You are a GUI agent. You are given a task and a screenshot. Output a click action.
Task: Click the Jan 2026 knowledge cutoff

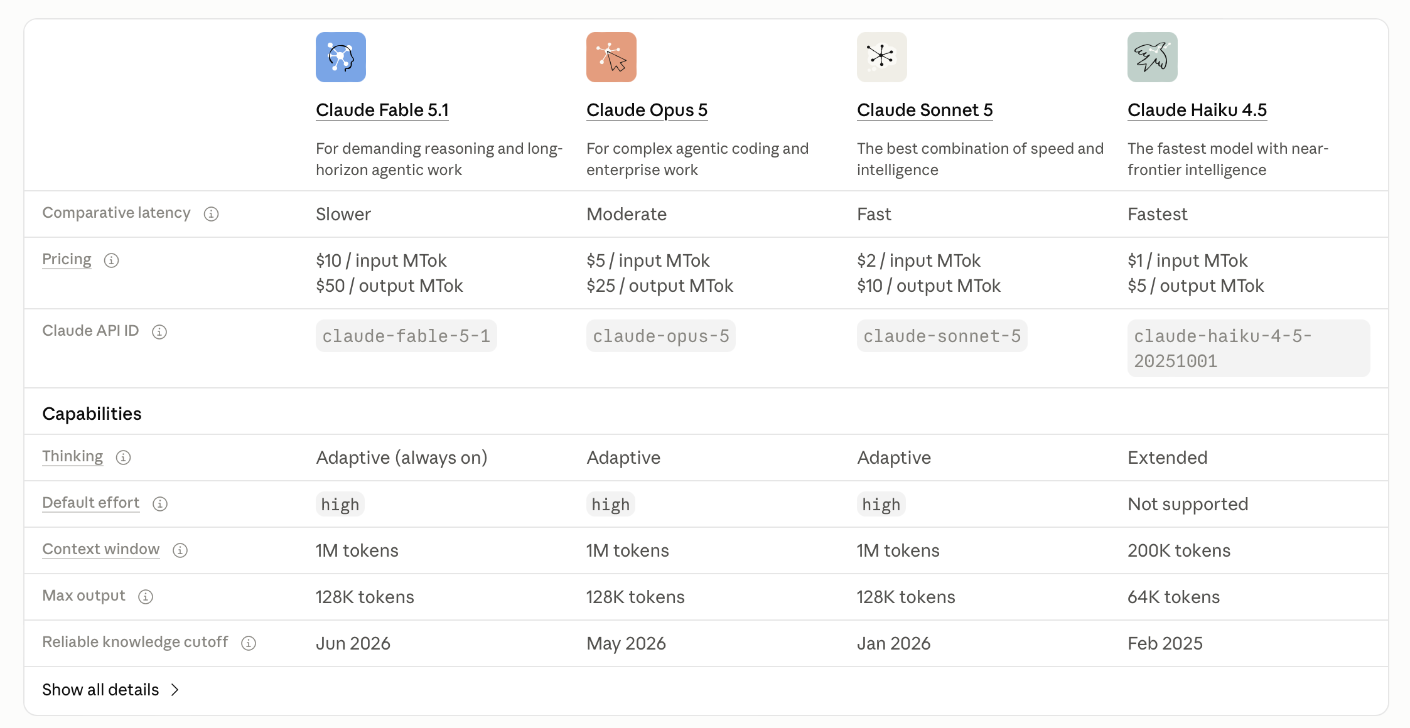[x=893, y=643]
